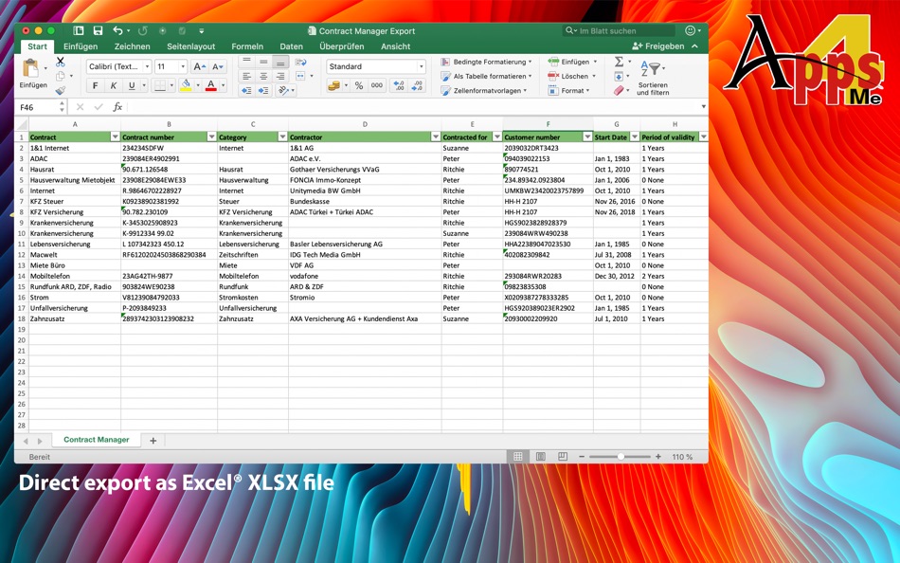Click the AutoSum sigma icon
The height and width of the screenshot is (563, 900).
click(x=619, y=62)
